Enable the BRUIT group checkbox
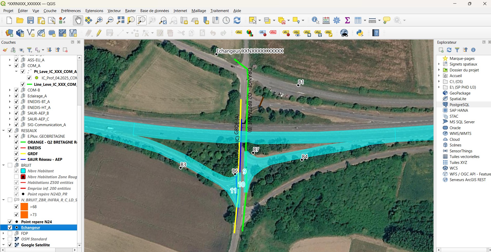The width and height of the screenshot is (491, 252). point(10,165)
